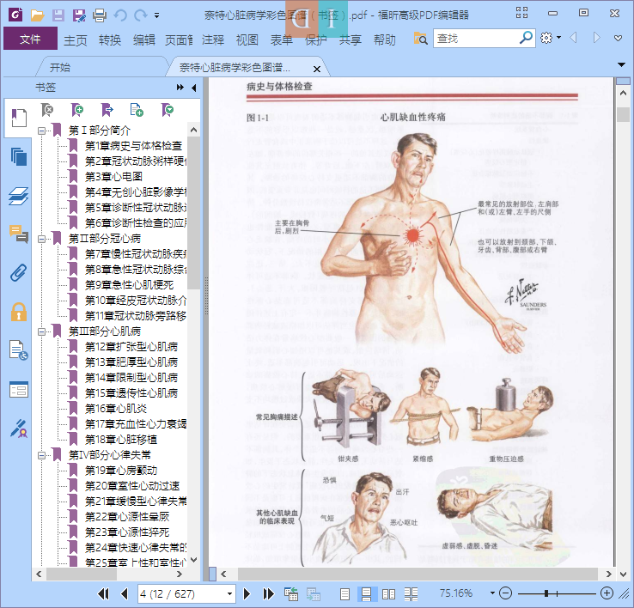Open the tab list dropdown arrow

(x=621, y=64)
